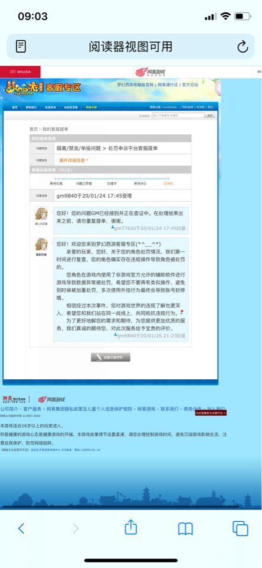Open 网易通行证 link
The image size is (262, 568).
coord(168,85)
